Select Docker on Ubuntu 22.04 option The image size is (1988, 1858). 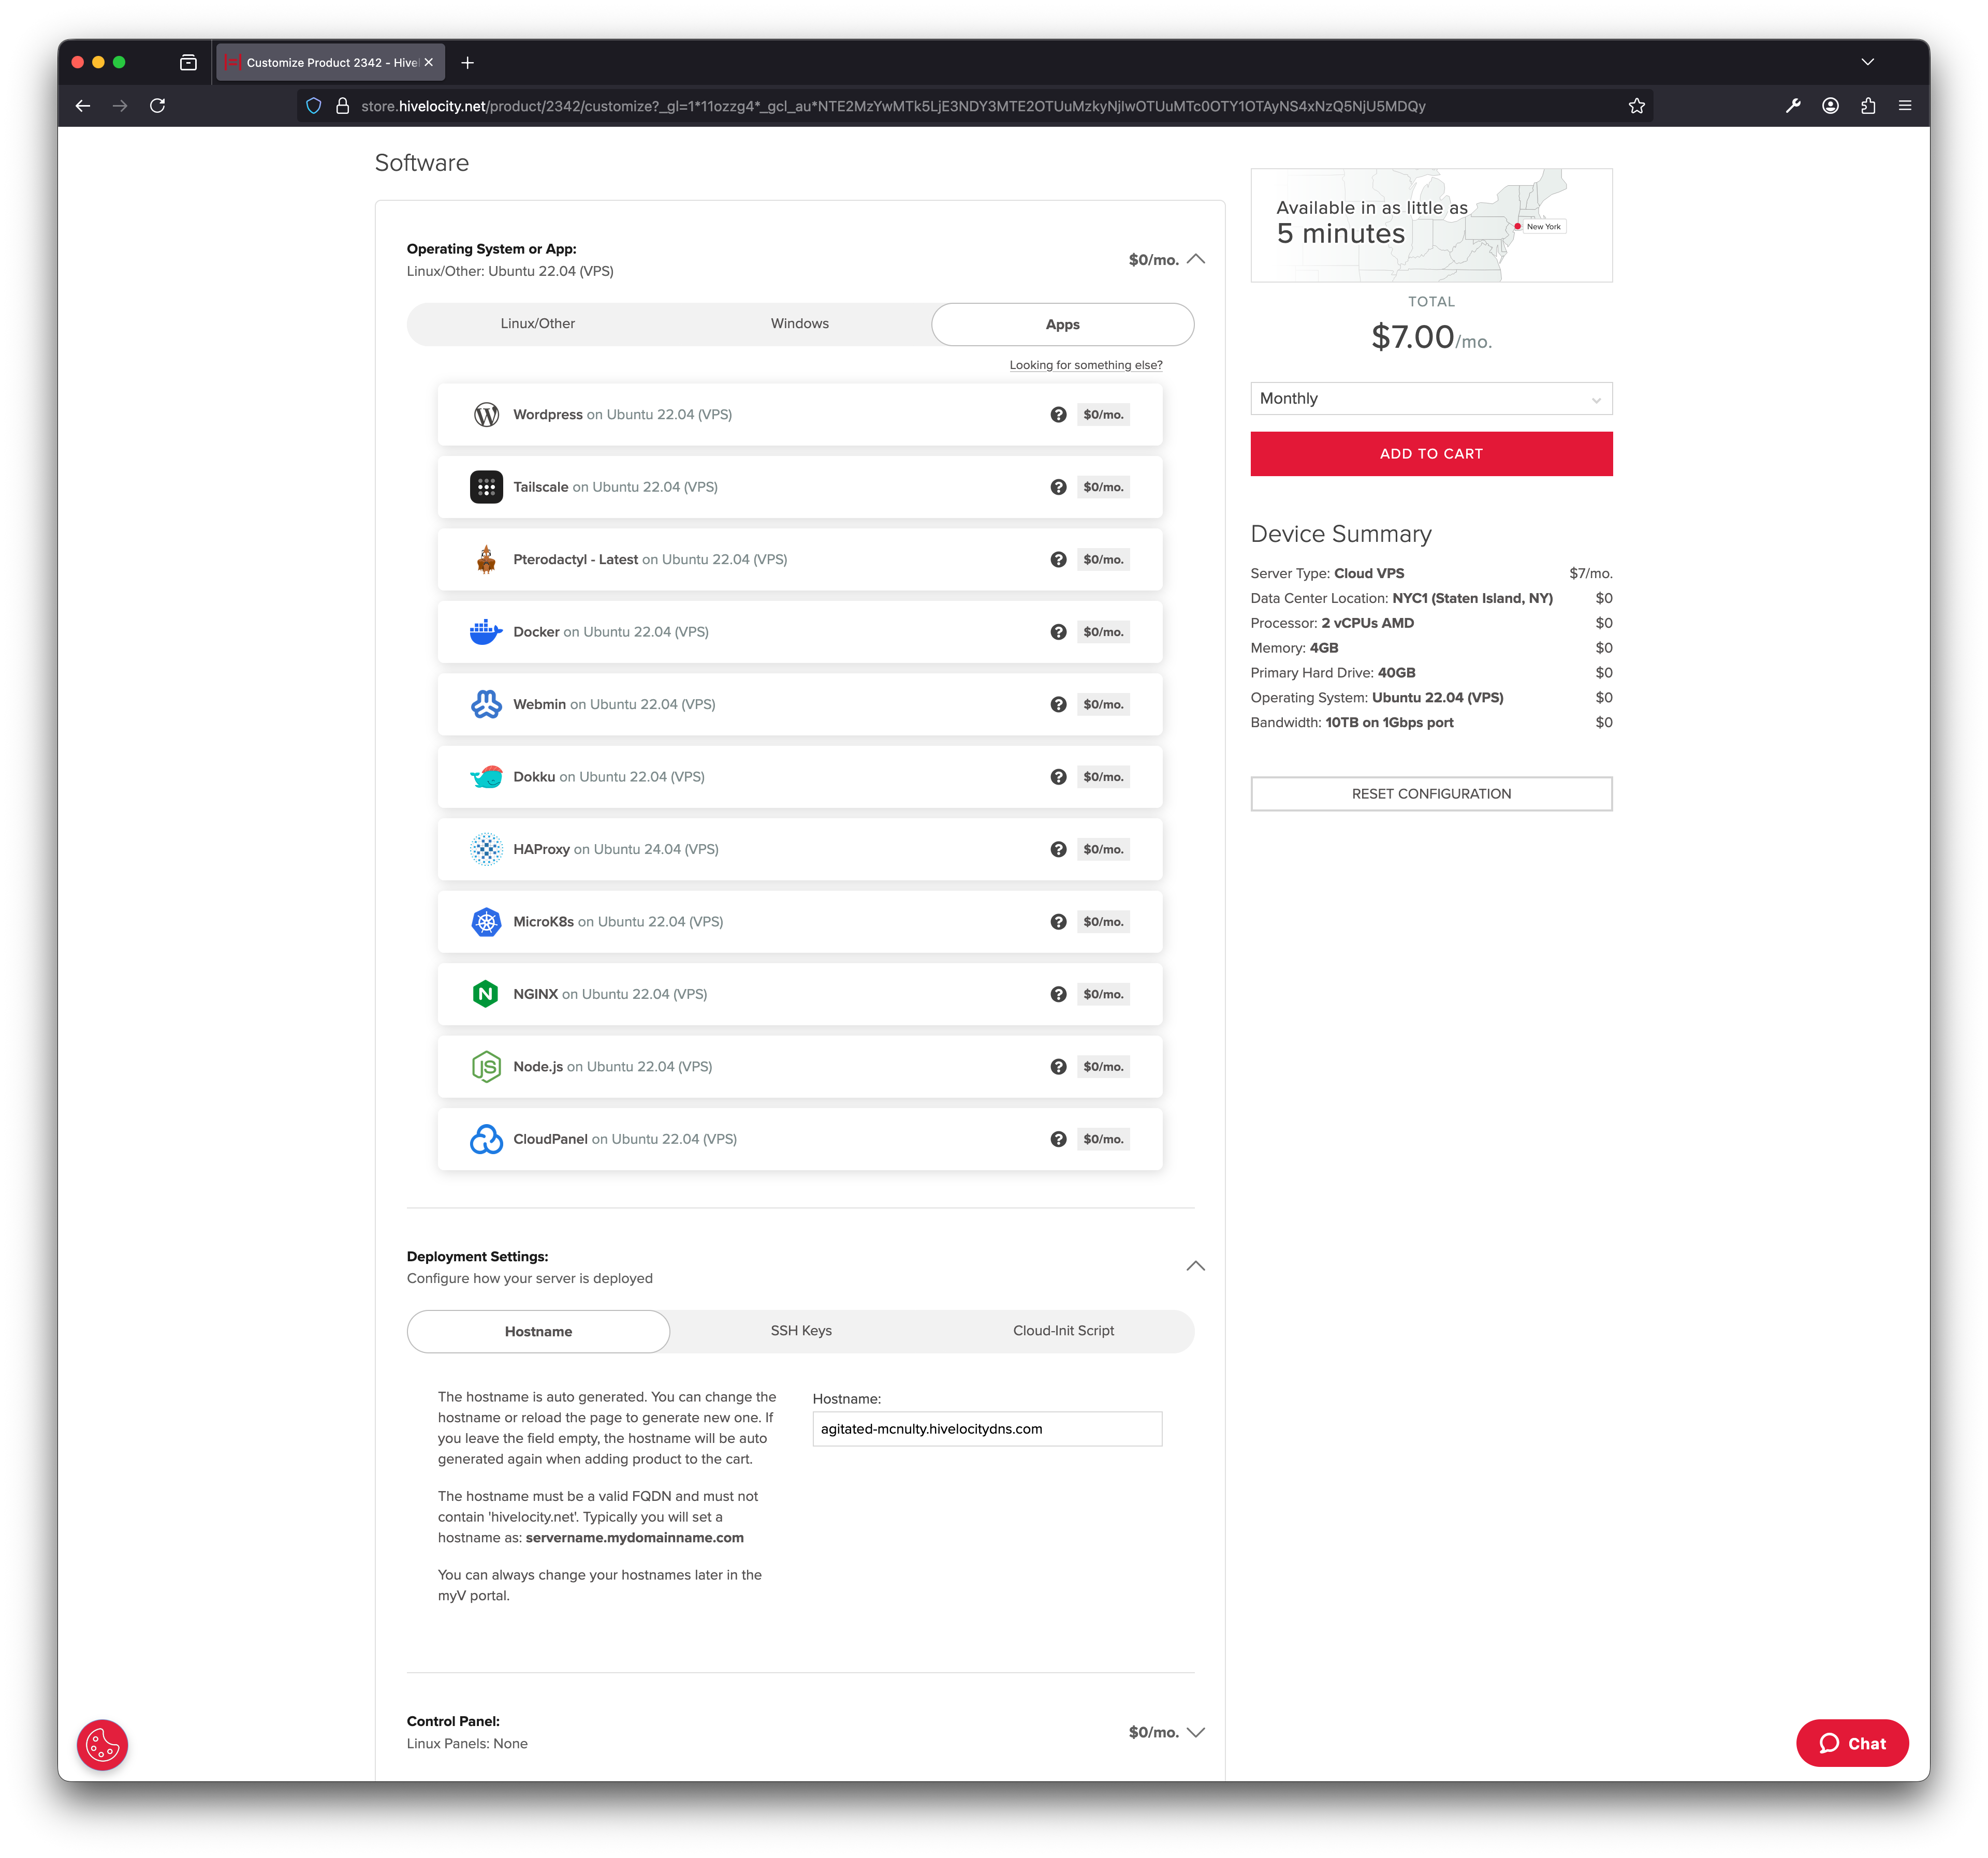click(x=799, y=631)
